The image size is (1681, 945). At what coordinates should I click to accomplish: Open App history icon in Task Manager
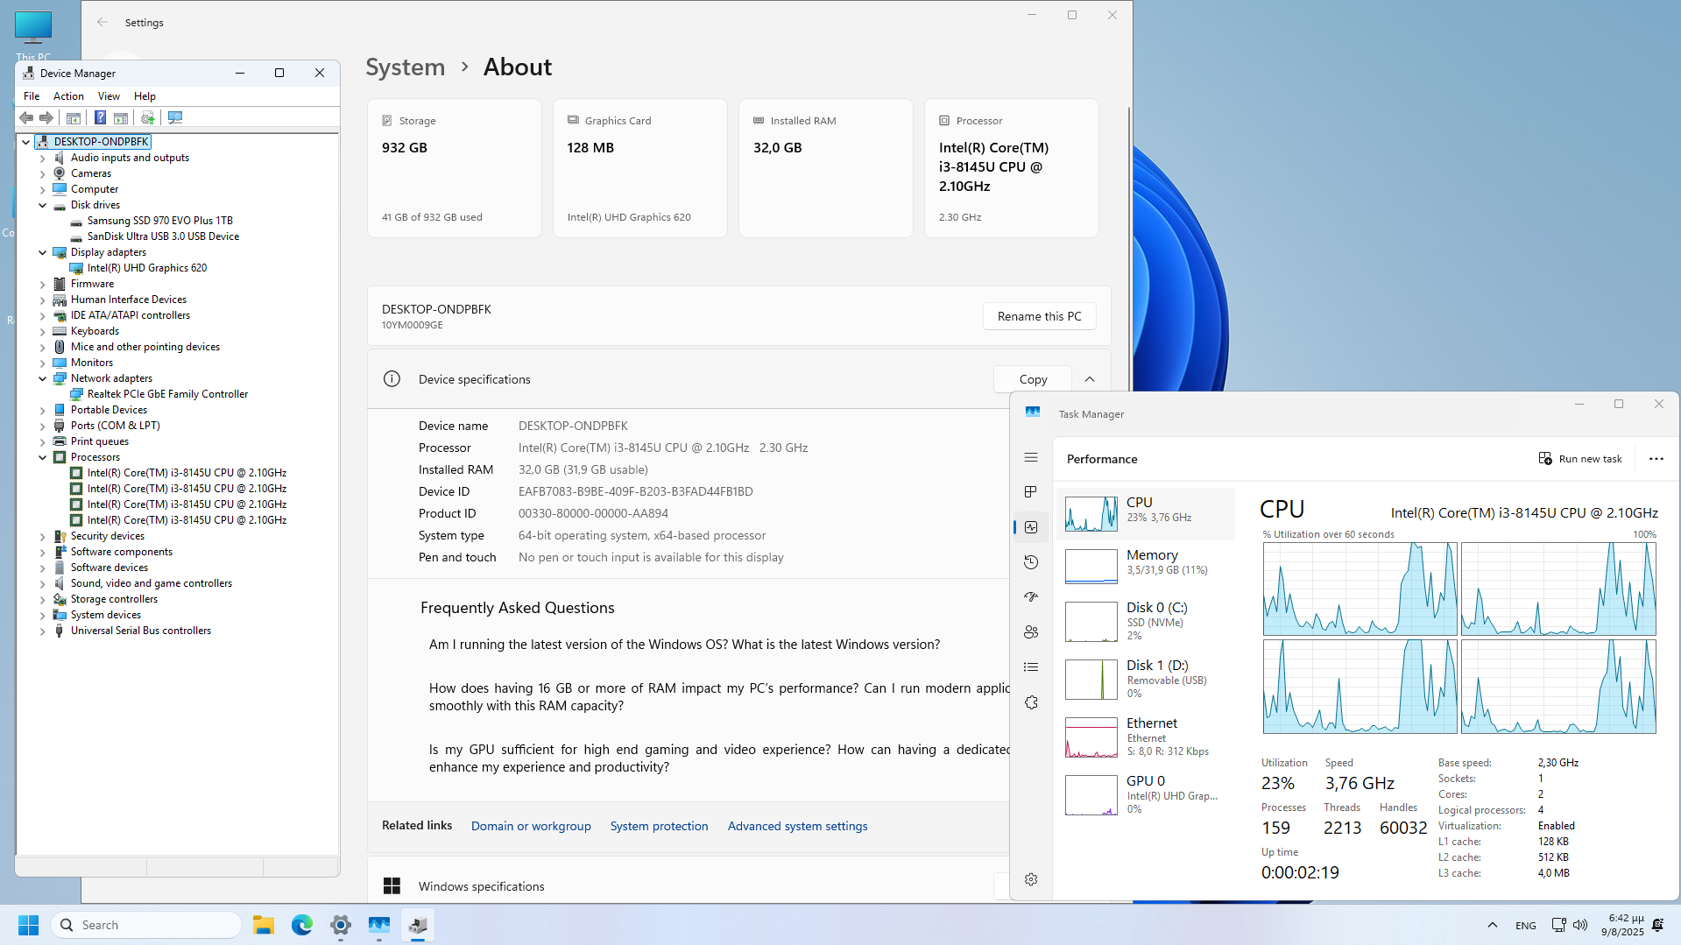point(1031,562)
